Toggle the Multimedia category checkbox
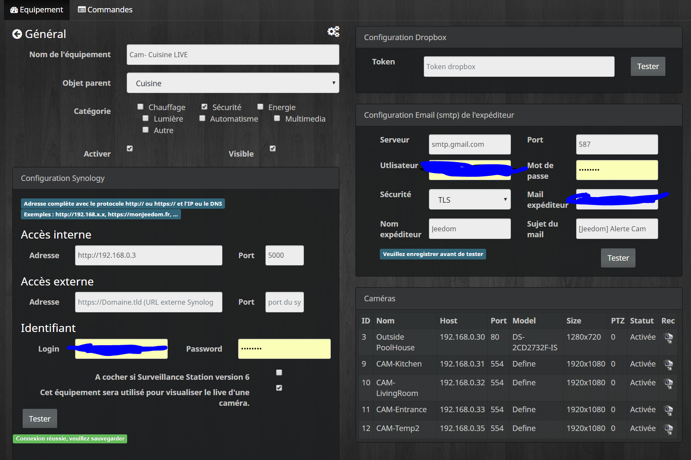The image size is (691, 460). (x=277, y=118)
